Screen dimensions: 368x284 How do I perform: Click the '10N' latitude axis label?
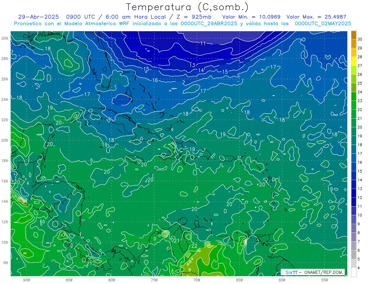click(x=5, y=242)
